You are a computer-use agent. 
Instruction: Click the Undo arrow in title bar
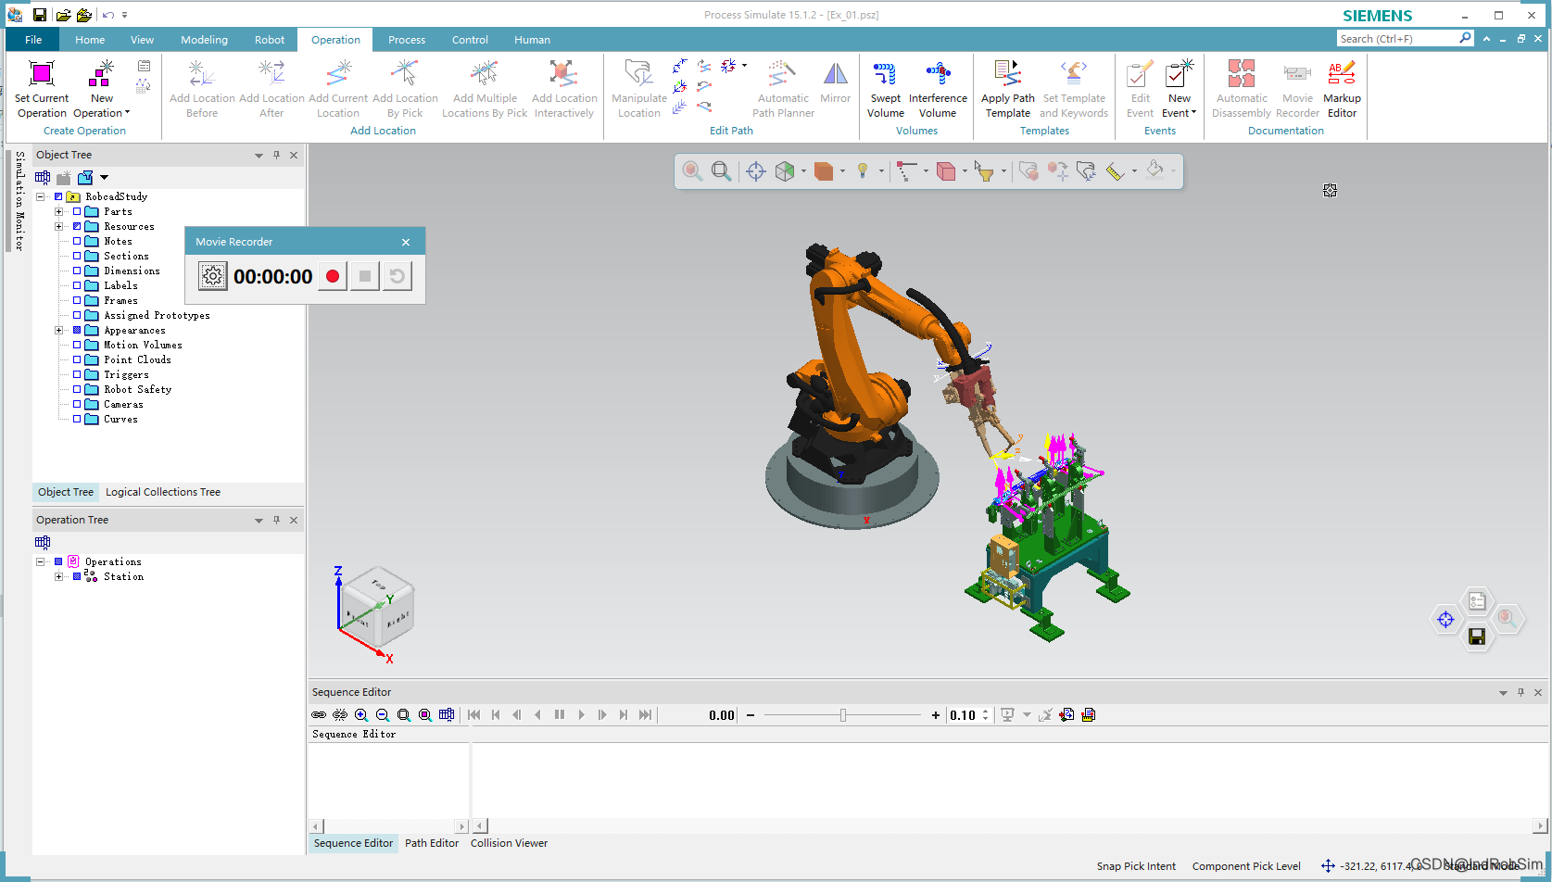(108, 15)
